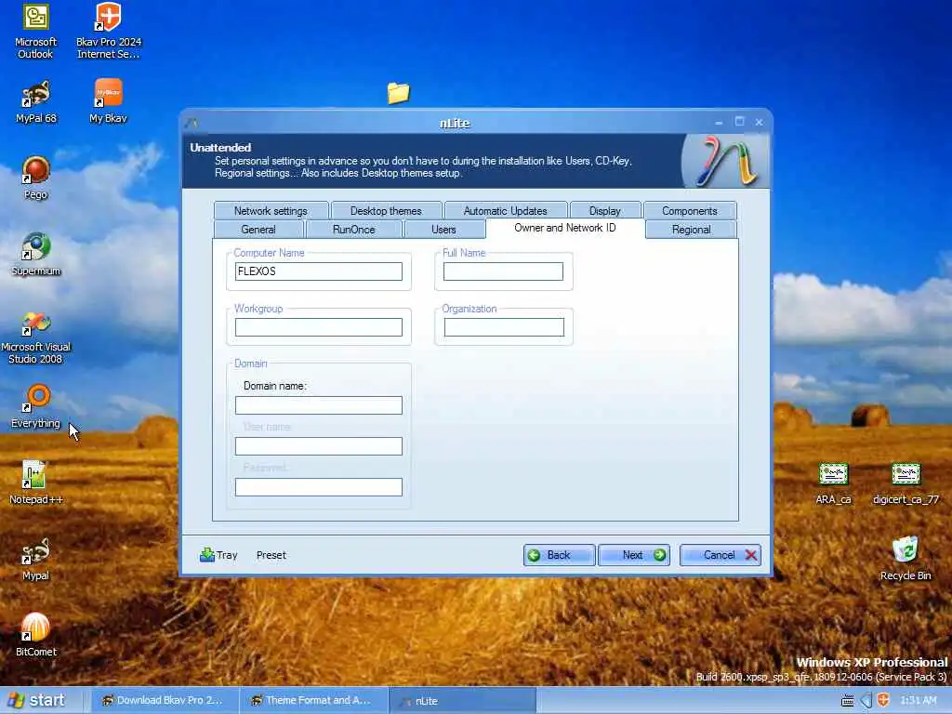Switch to Components tab
The height and width of the screenshot is (714, 952).
click(690, 211)
